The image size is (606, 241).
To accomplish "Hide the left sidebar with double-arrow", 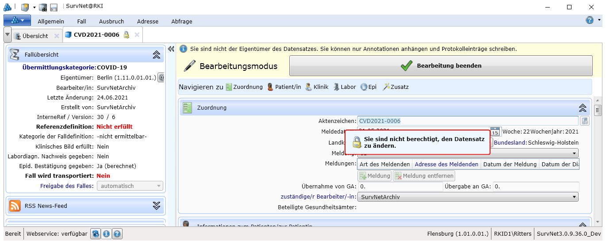I will [x=172, y=49].
